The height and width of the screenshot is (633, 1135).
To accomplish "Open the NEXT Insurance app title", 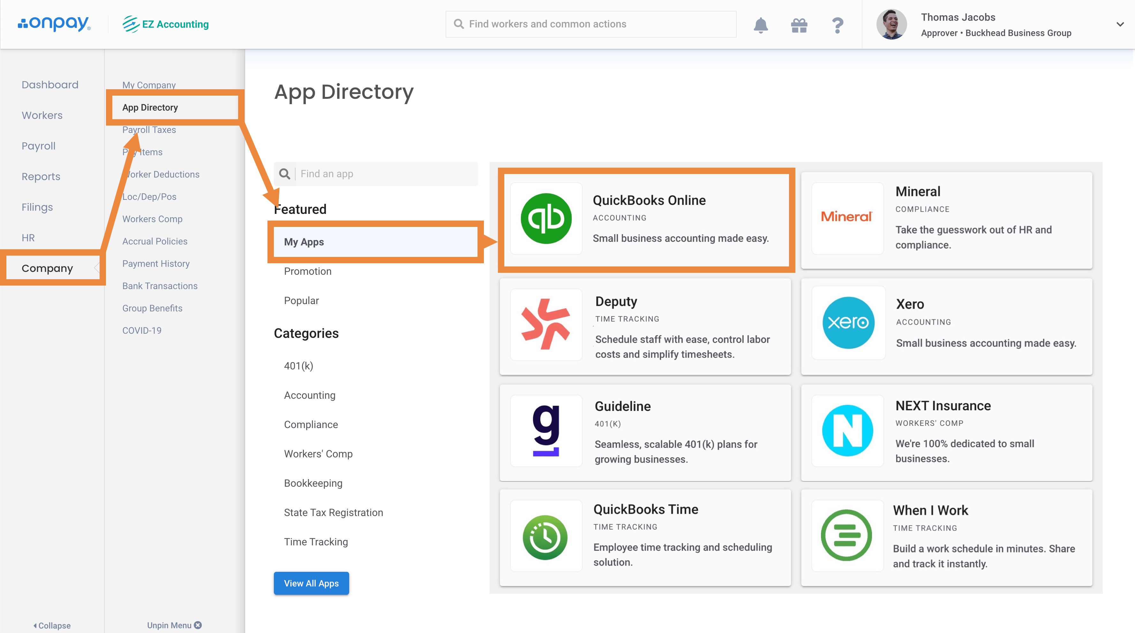I will coord(943,405).
